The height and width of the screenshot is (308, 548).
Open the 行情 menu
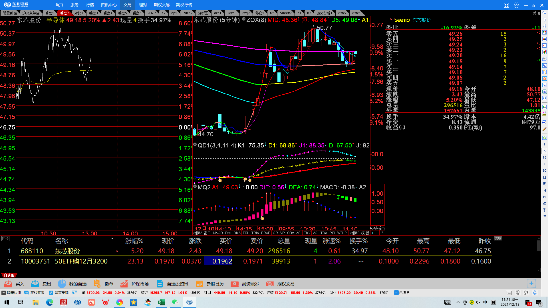click(90, 5)
